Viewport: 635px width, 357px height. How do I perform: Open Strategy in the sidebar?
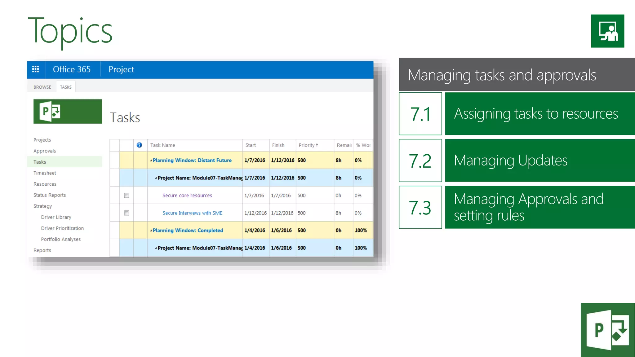(x=42, y=206)
